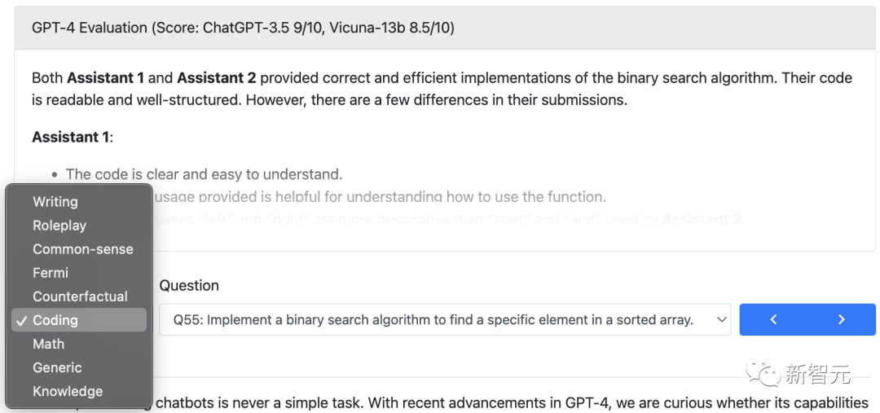Click the 新智元 watermark text

pyautogui.click(x=817, y=375)
